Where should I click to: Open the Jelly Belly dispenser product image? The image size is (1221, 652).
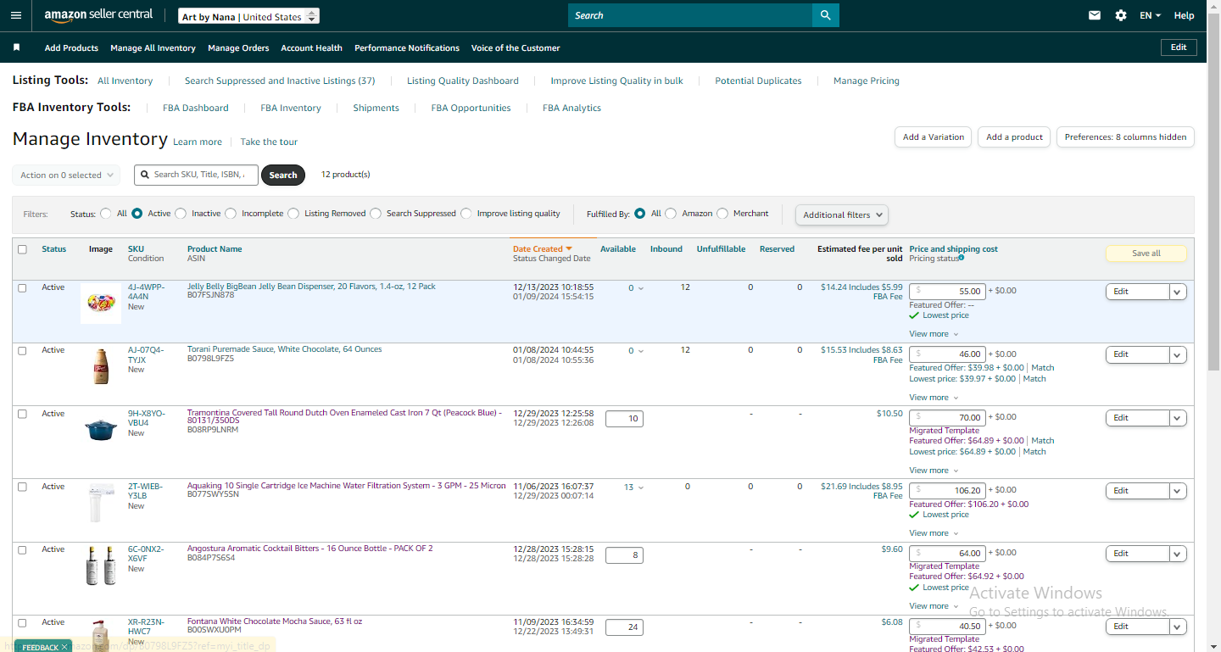click(101, 304)
